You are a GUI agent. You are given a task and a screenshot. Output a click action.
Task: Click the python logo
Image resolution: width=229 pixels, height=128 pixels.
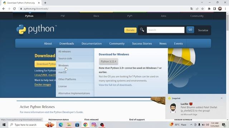[36, 30]
